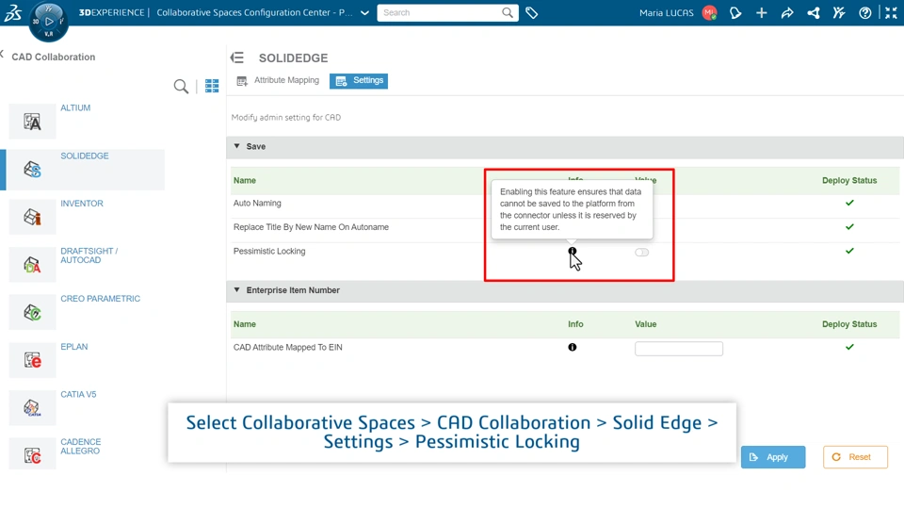The image size is (904, 509).
Task: Collapse the side panel with the arrow-list icon
Action: point(237,58)
